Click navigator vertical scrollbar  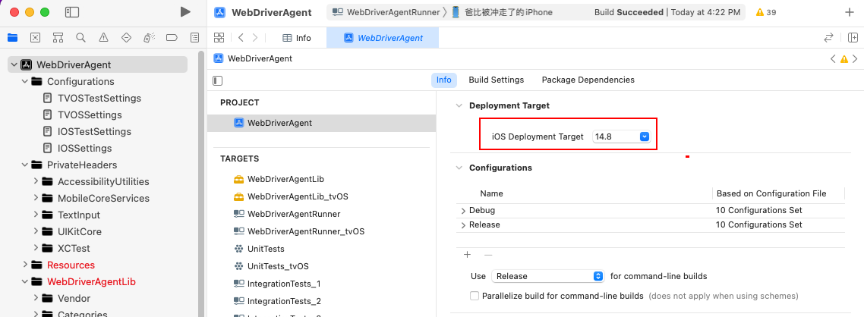[201, 184]
